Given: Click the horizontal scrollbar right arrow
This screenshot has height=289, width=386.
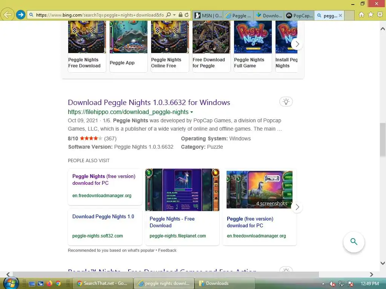Looking at the screenshot, I should (x=371, y=274).
